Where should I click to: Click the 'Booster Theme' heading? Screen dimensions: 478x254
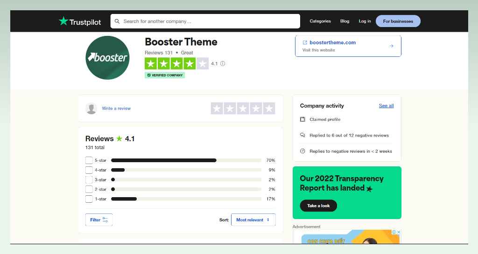pos(181,41)
